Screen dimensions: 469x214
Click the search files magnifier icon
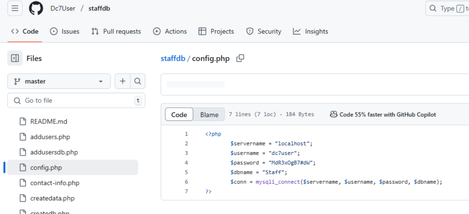(x=138, y=81)
